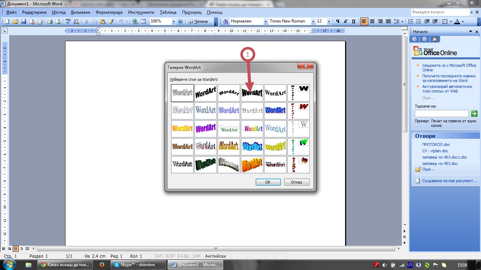Expand the Undo history dropdown arrow
This screenshot has width=481, height=270.
tap(126, 21)
